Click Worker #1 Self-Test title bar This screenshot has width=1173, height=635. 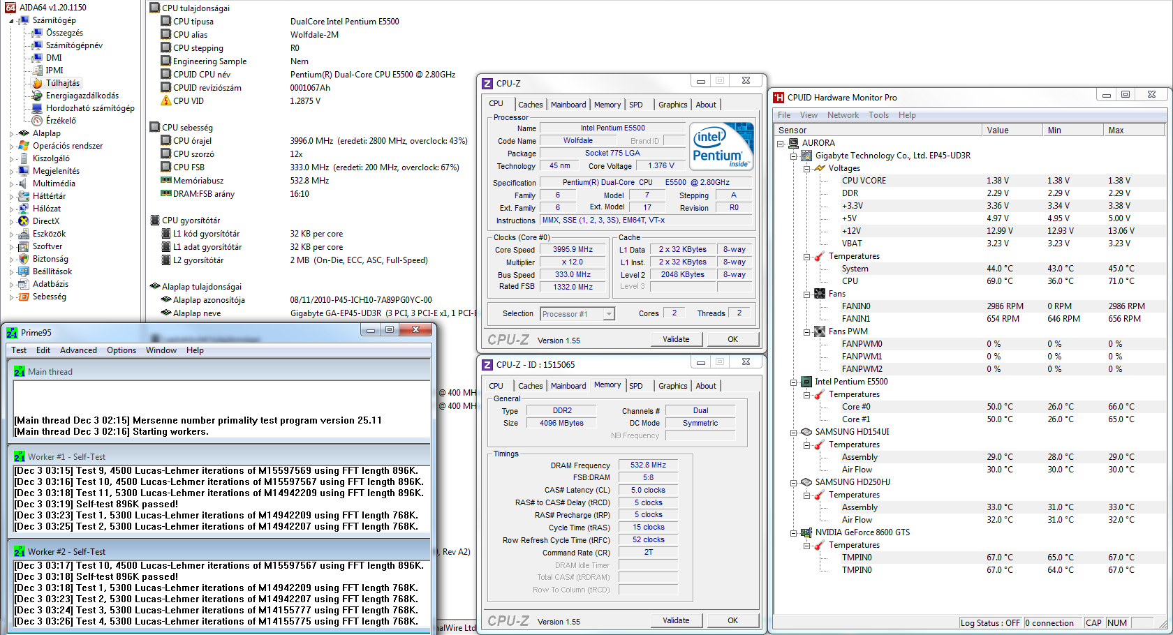click(x=219, y=456)
